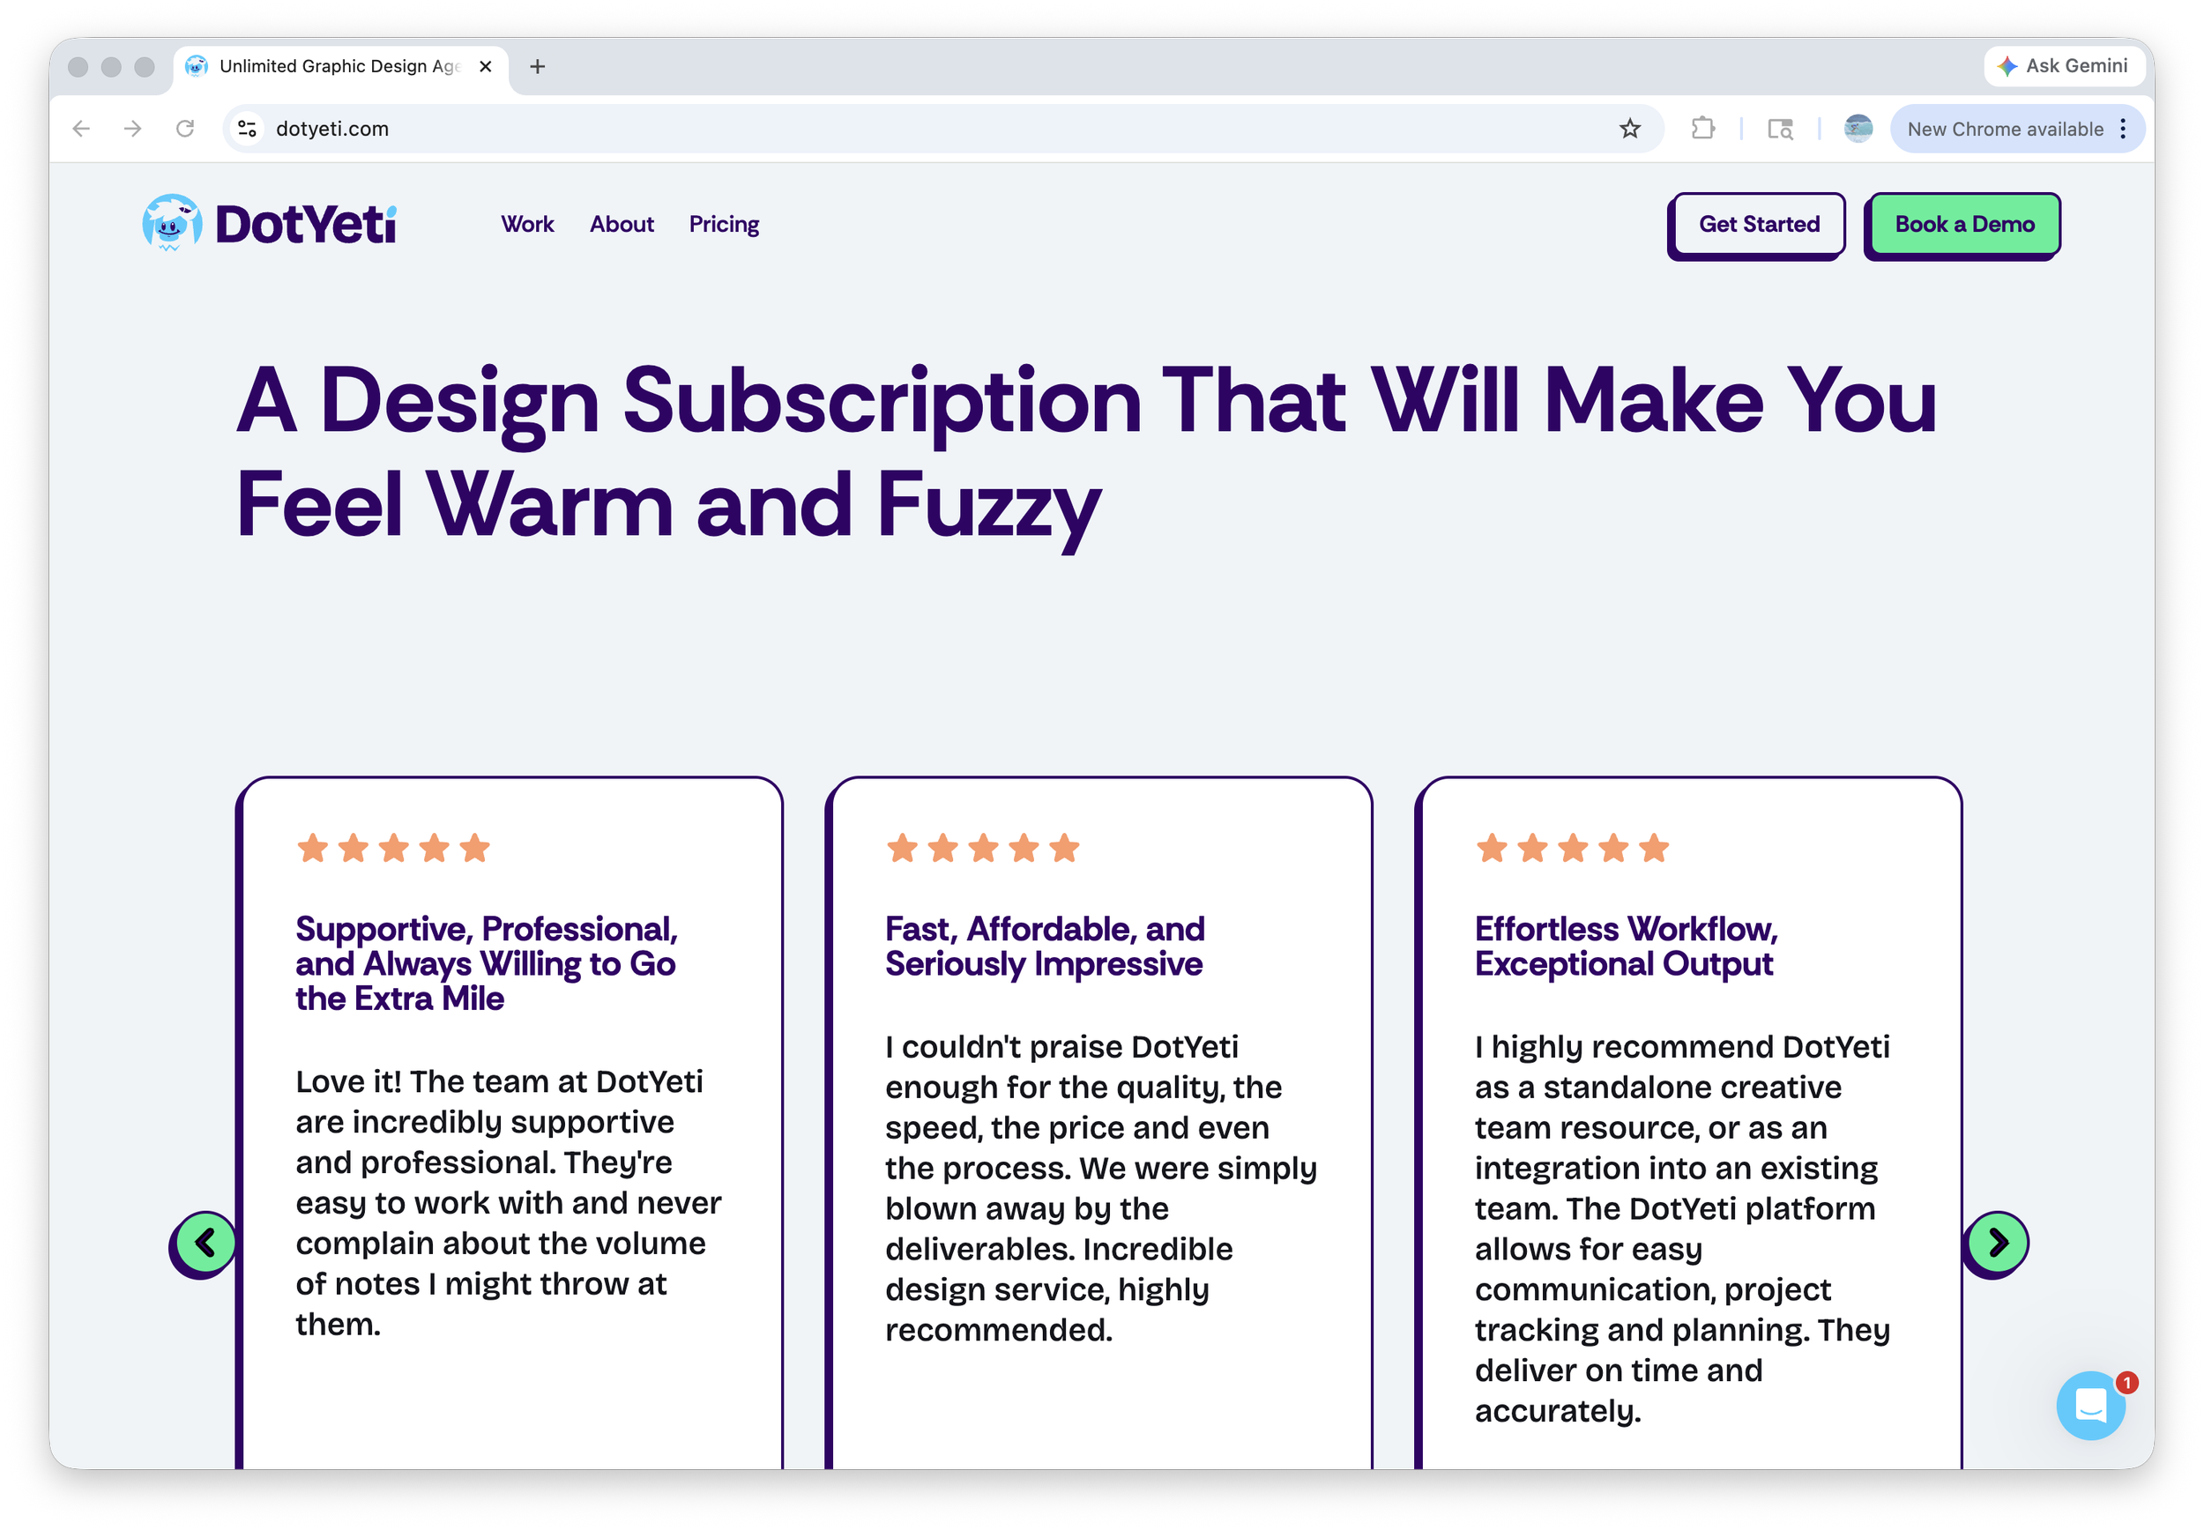Viewport: 2204px width, 1530px height.
Task: Click the text 'Love it! The team at DotYeti'
Action: click(498, 1081)
